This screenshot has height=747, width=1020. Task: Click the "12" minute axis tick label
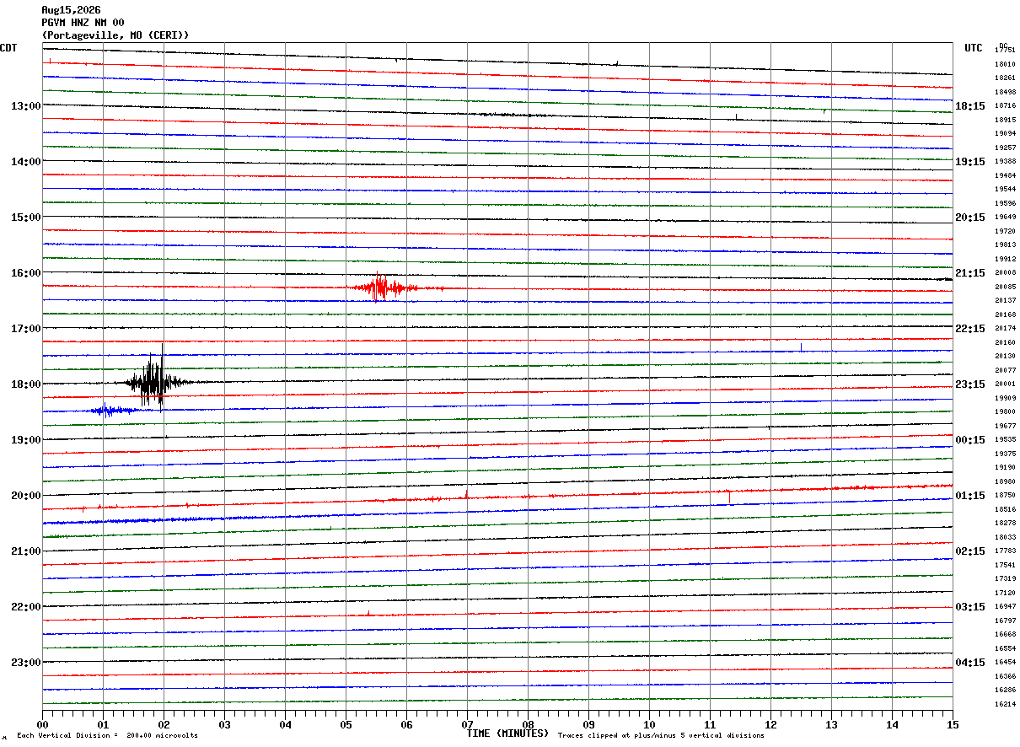pos(770,725)
